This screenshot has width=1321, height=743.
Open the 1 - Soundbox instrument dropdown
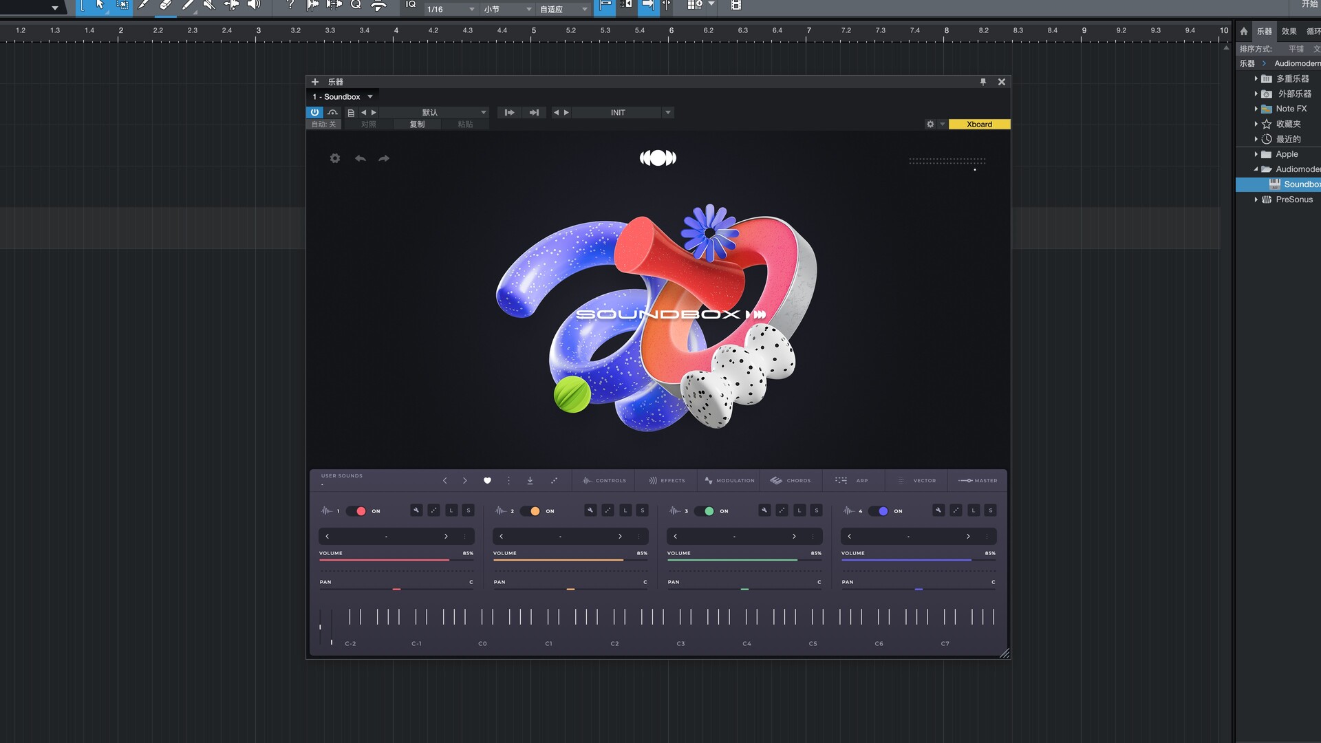pos(370,97)
